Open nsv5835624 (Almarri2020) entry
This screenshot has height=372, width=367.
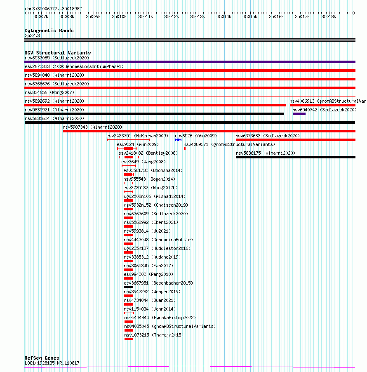[54, 119]
